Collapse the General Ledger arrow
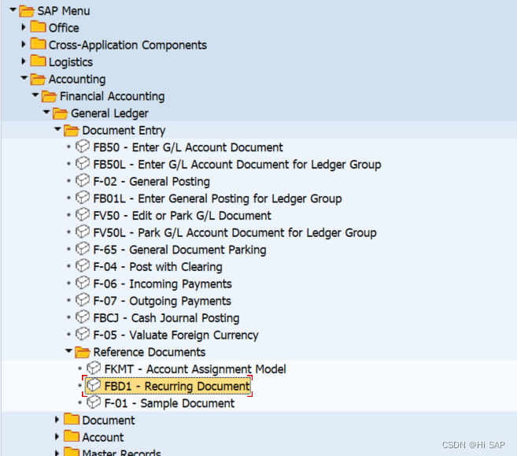The image size is (517, 456). [x=46, y=113]
